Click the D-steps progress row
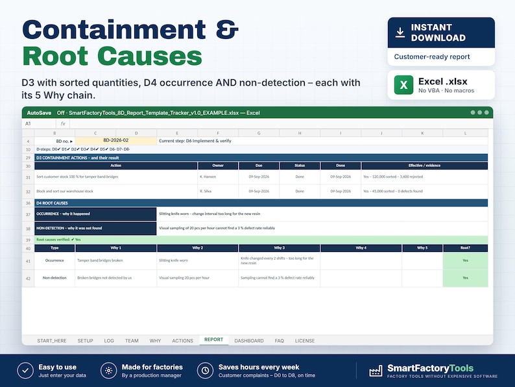The height and width of the screenshot is (387, 515). click(261, 149)
